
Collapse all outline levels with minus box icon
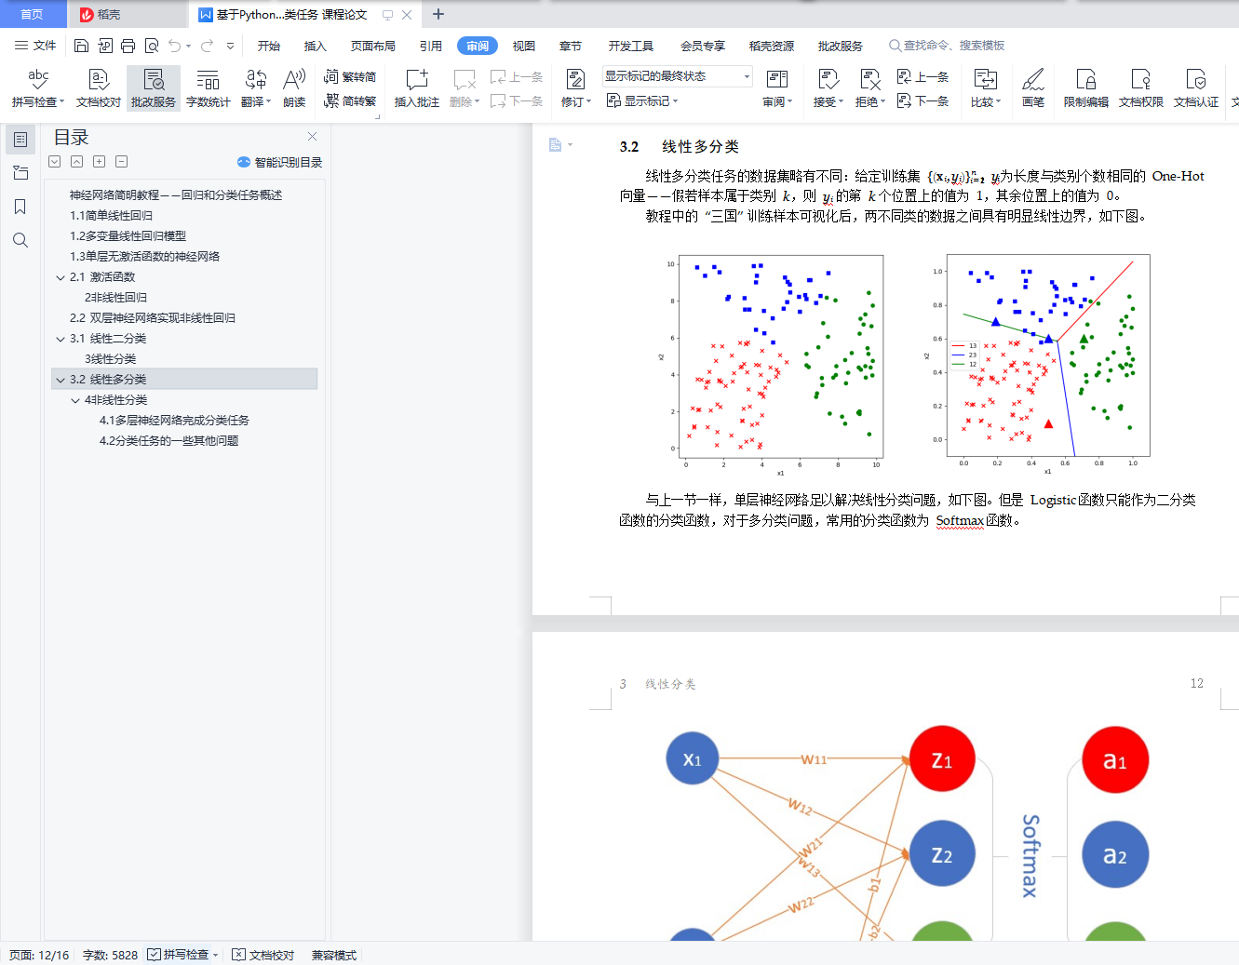coord(121,162)
